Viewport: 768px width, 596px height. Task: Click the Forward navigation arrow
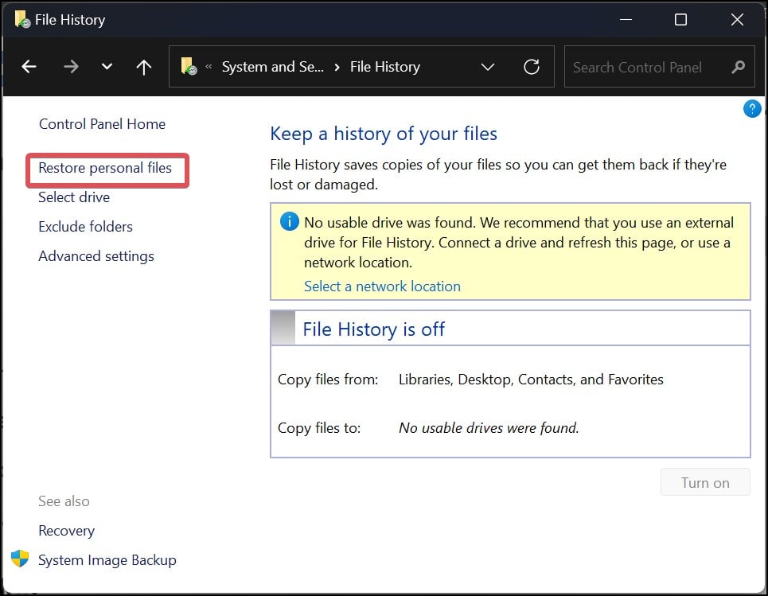coord(72,67)
